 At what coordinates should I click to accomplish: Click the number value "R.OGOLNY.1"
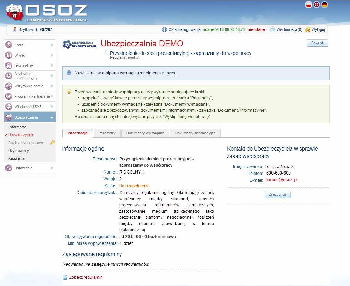pyautogui.click(x=132, y=172)
